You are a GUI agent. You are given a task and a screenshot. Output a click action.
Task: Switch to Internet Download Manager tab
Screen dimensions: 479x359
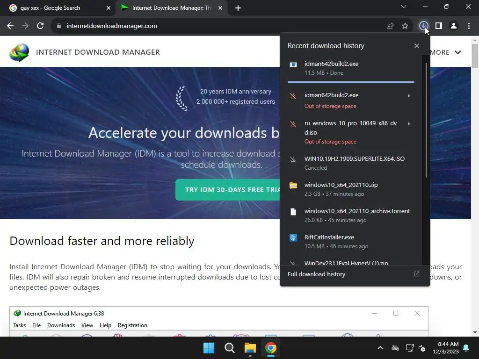[x=172, y=8]
